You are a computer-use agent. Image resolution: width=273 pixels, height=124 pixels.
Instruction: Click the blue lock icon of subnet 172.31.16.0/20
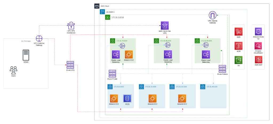(141, 87)
